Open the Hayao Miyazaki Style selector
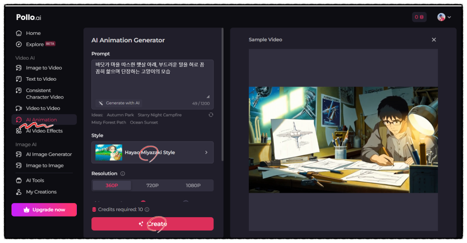The height and width of the screenshot is (243, 467). click(x=153, y=152)
